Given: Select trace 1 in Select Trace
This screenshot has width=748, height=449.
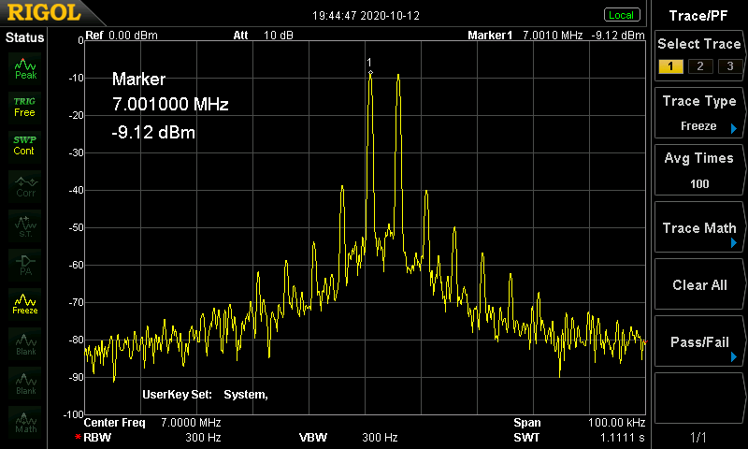Looking at the screenshot, I should (669, 66).
